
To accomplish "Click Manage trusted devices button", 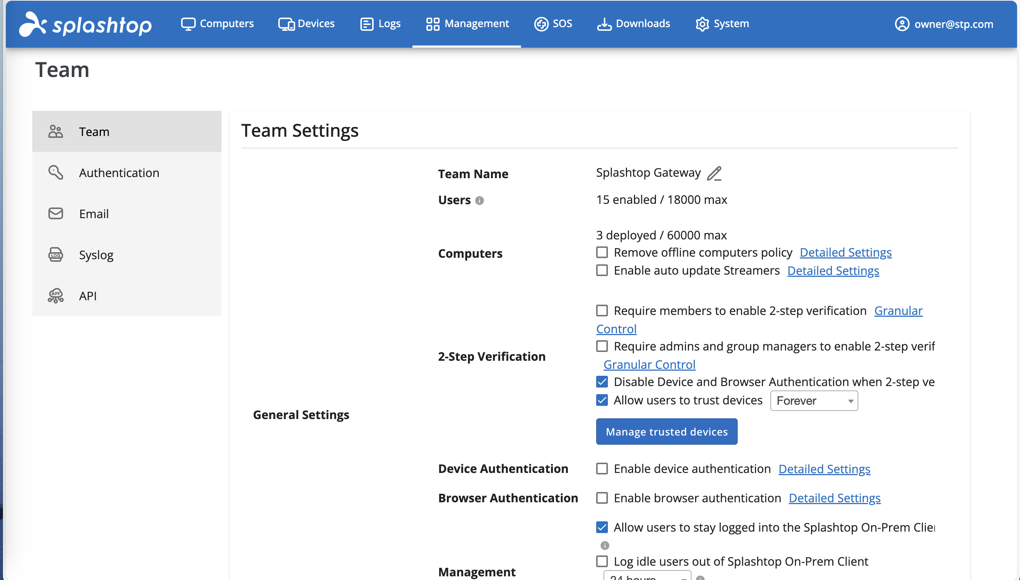I will coord(666,432).
